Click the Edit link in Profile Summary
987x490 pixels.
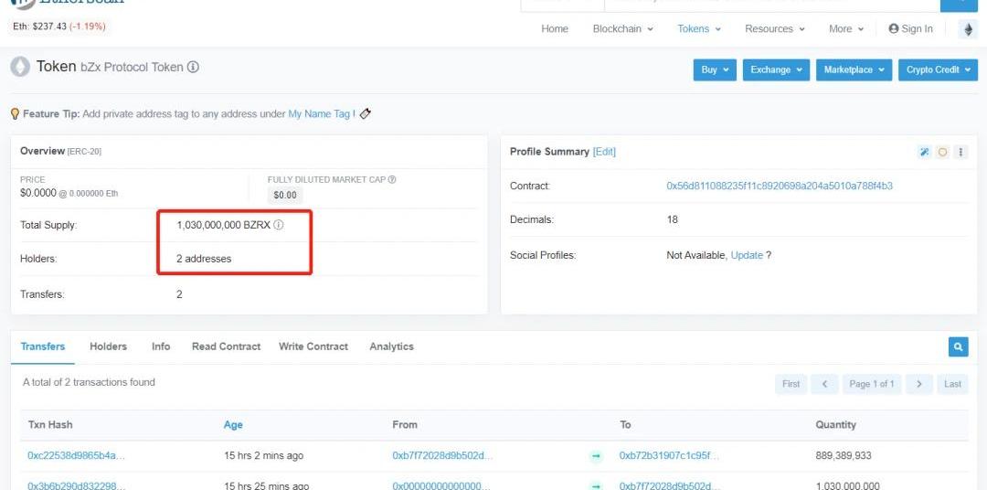coord(604,152)
